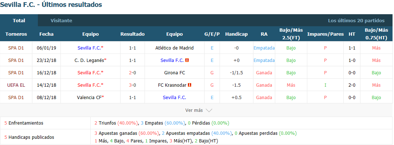Click the Impares/Pares column header
Viewport: 394px width, 145px height.
pos(326,34)
